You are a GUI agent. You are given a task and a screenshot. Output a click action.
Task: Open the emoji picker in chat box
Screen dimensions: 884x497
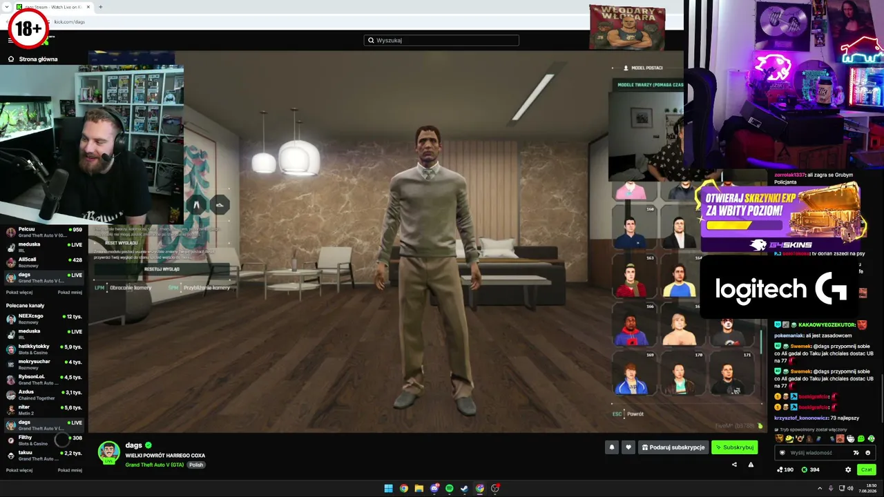(868, 453)
